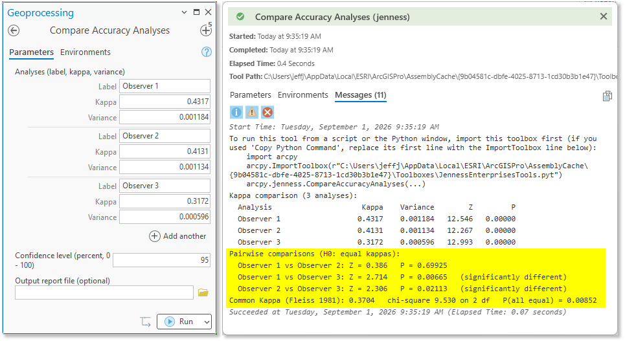Edit the Observer 2 label field
This screenshot has width=625, height=341.
point(165,136)
